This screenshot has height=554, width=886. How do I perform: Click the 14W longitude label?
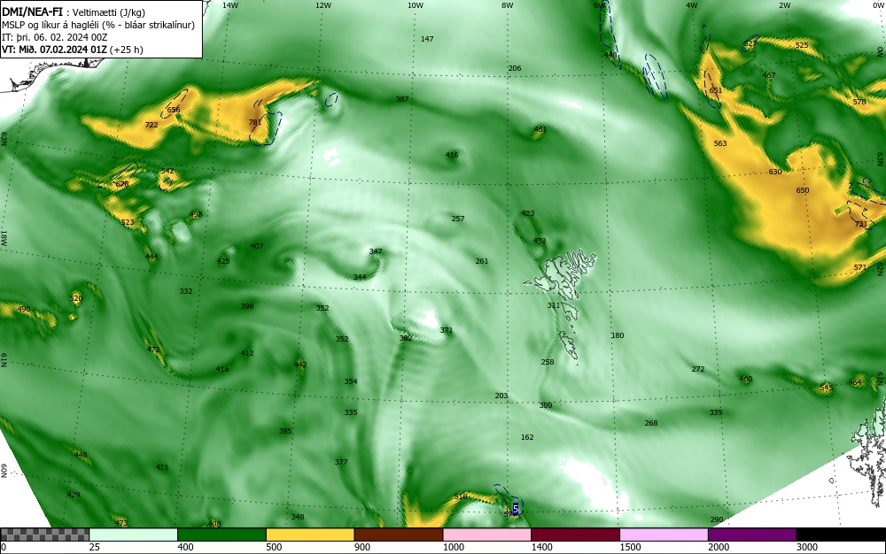tap(230, 5)
